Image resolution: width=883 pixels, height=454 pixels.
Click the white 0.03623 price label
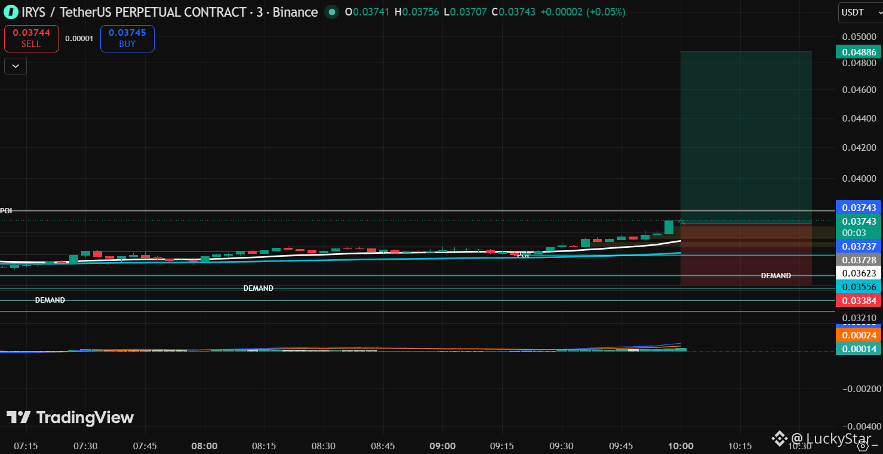859,273
